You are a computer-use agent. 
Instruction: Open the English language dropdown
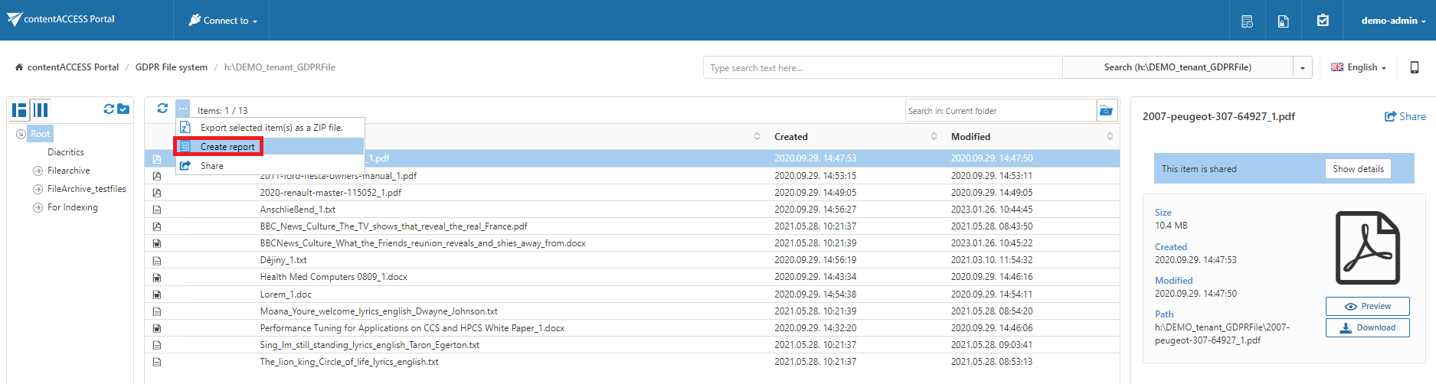(1359, 67)
